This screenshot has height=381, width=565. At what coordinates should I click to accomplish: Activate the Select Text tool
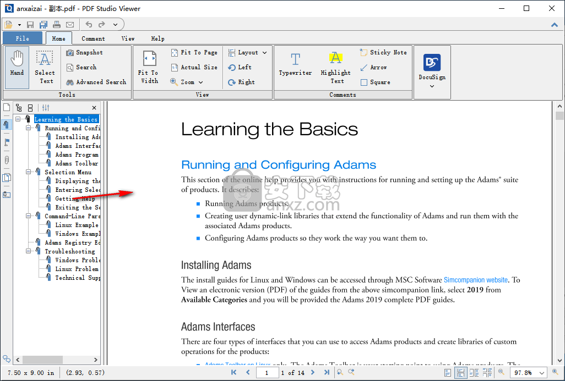tap(45, 67)
